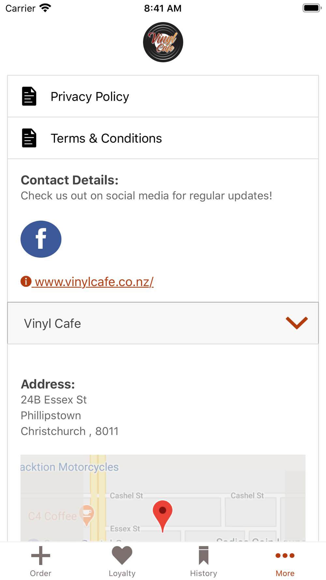Expand the Vinyl Cafe chevron arrow
This screenshot has height=580, width=326.
click(297, 323)
